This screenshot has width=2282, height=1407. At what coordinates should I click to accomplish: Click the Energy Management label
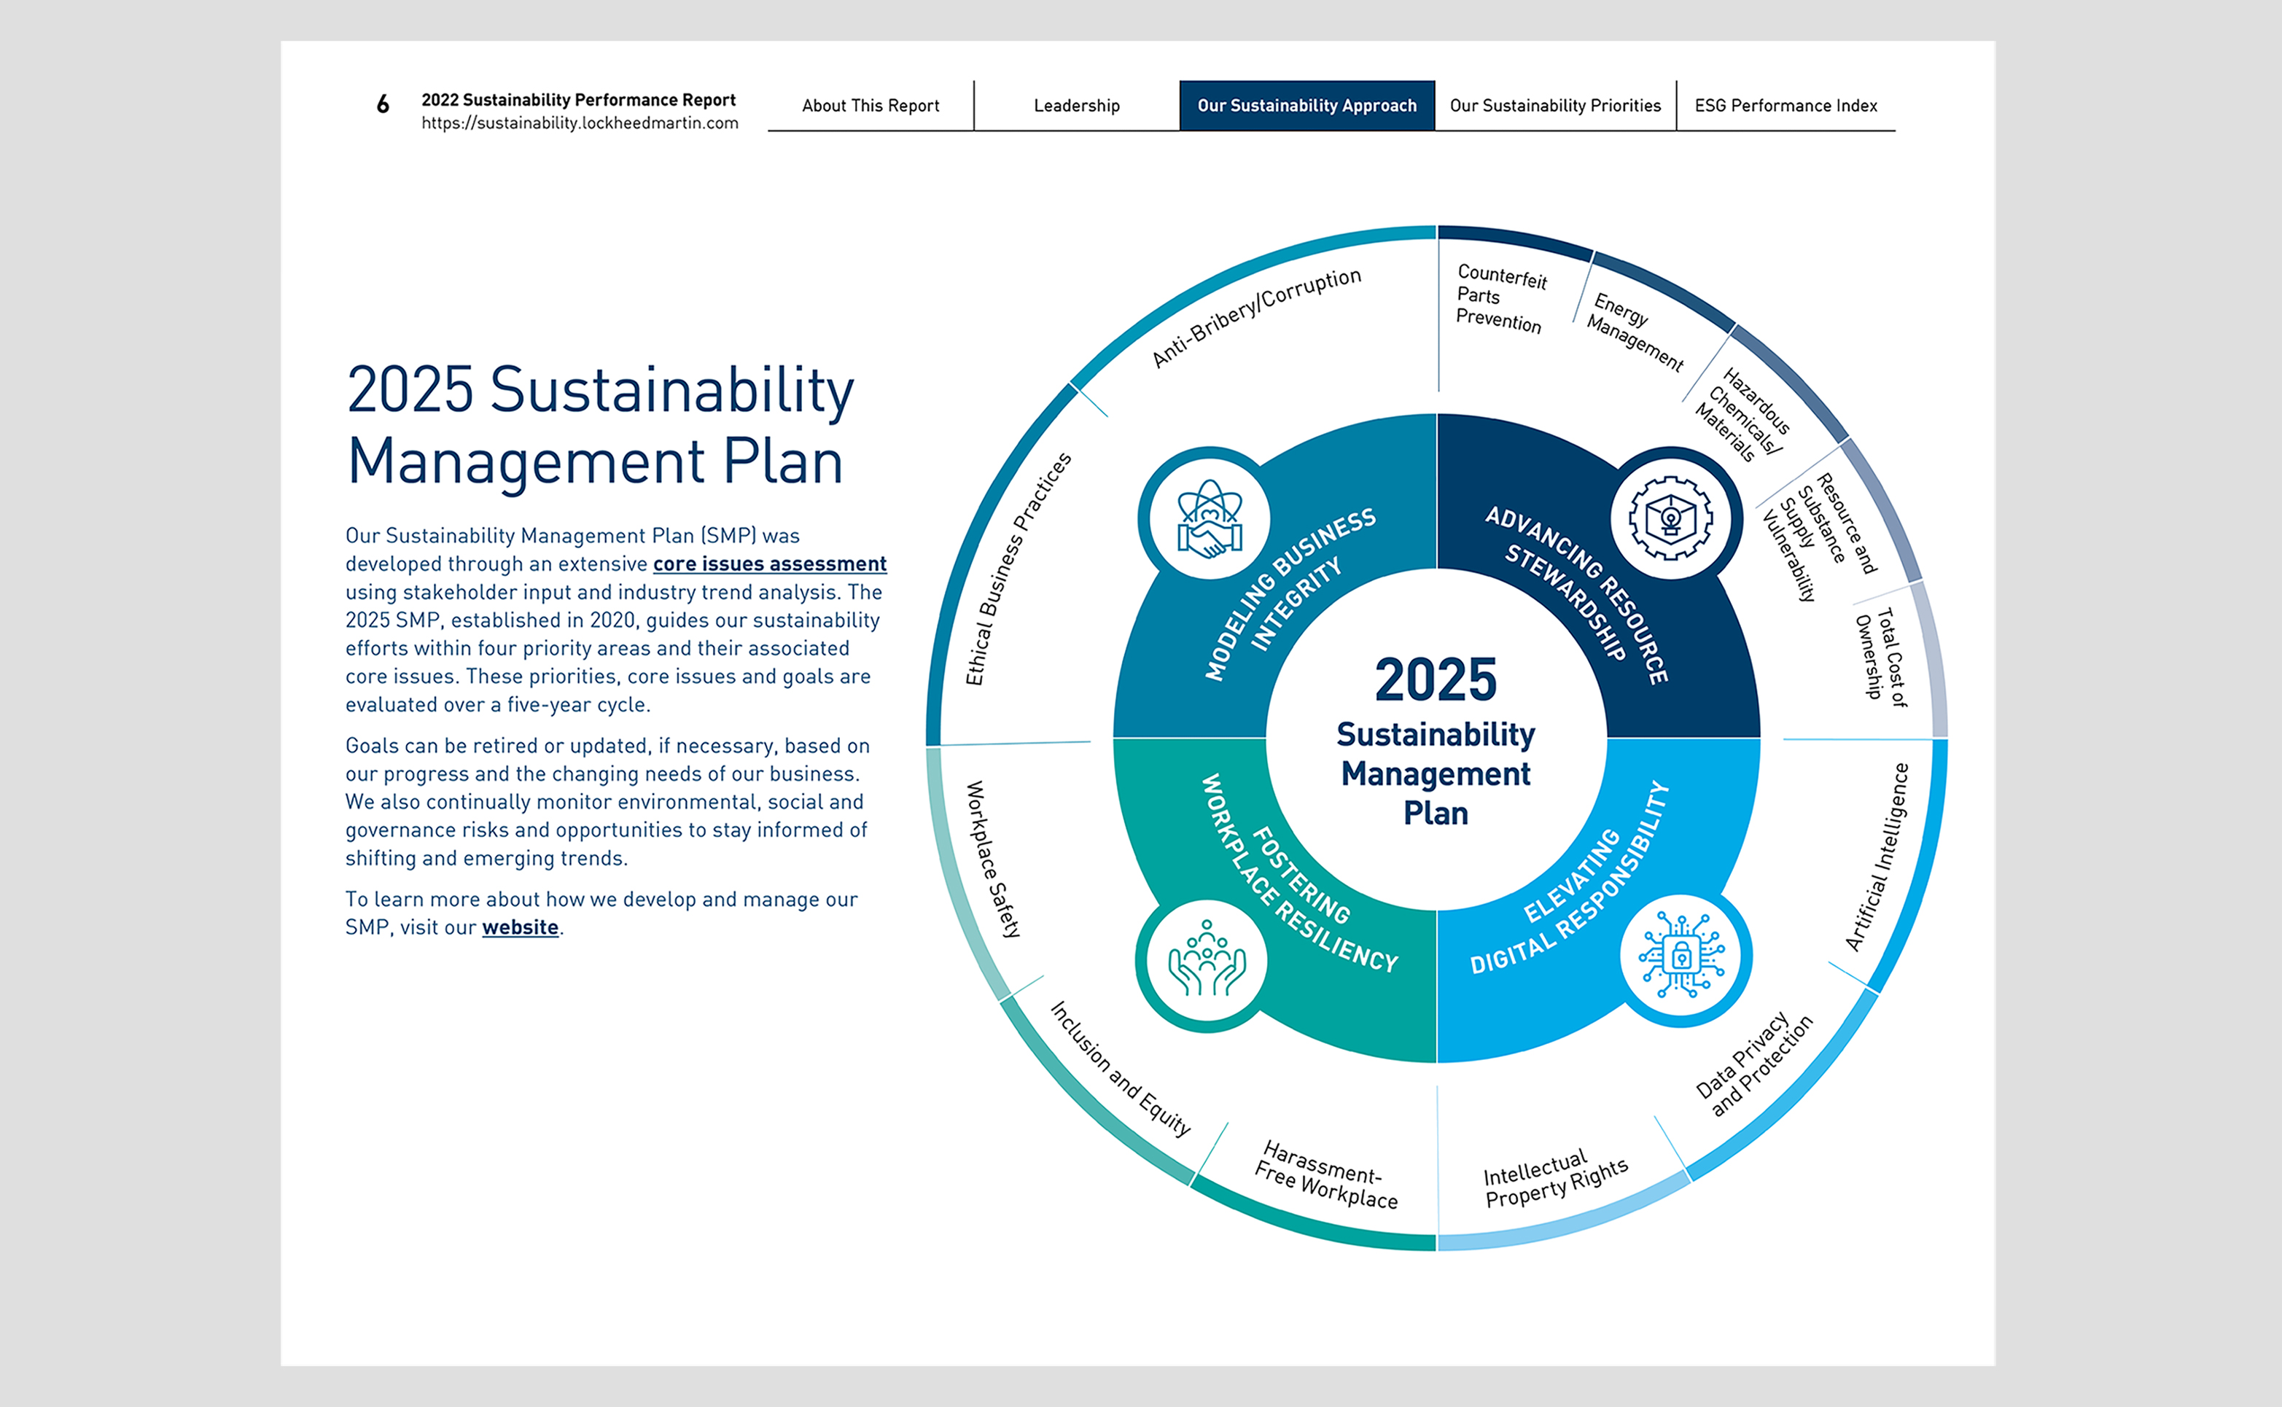pos(1636,332)
